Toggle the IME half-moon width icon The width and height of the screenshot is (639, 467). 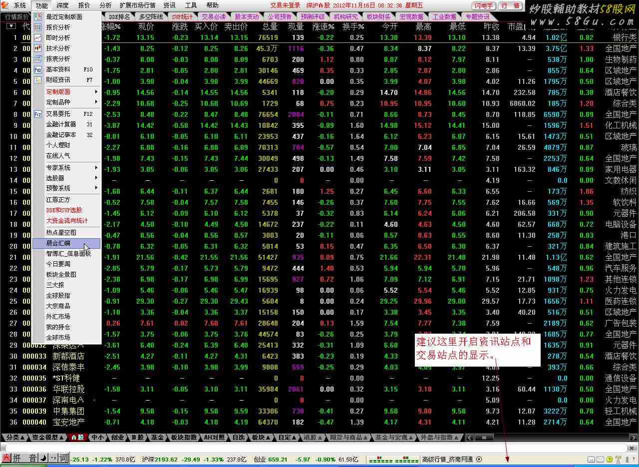coord(43,458)
